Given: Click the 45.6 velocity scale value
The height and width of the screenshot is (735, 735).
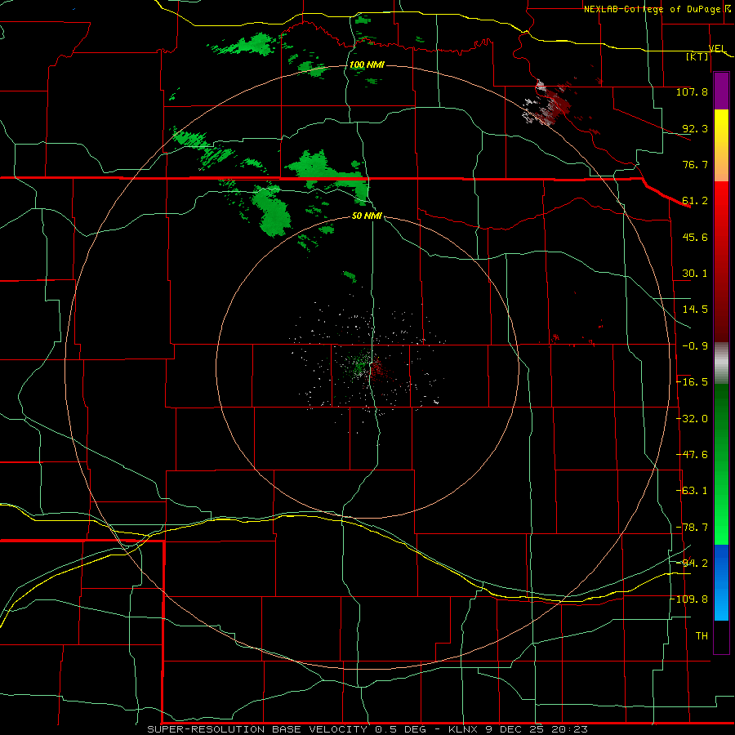Looking at the screenshot, I should click(x=695, y=237).
